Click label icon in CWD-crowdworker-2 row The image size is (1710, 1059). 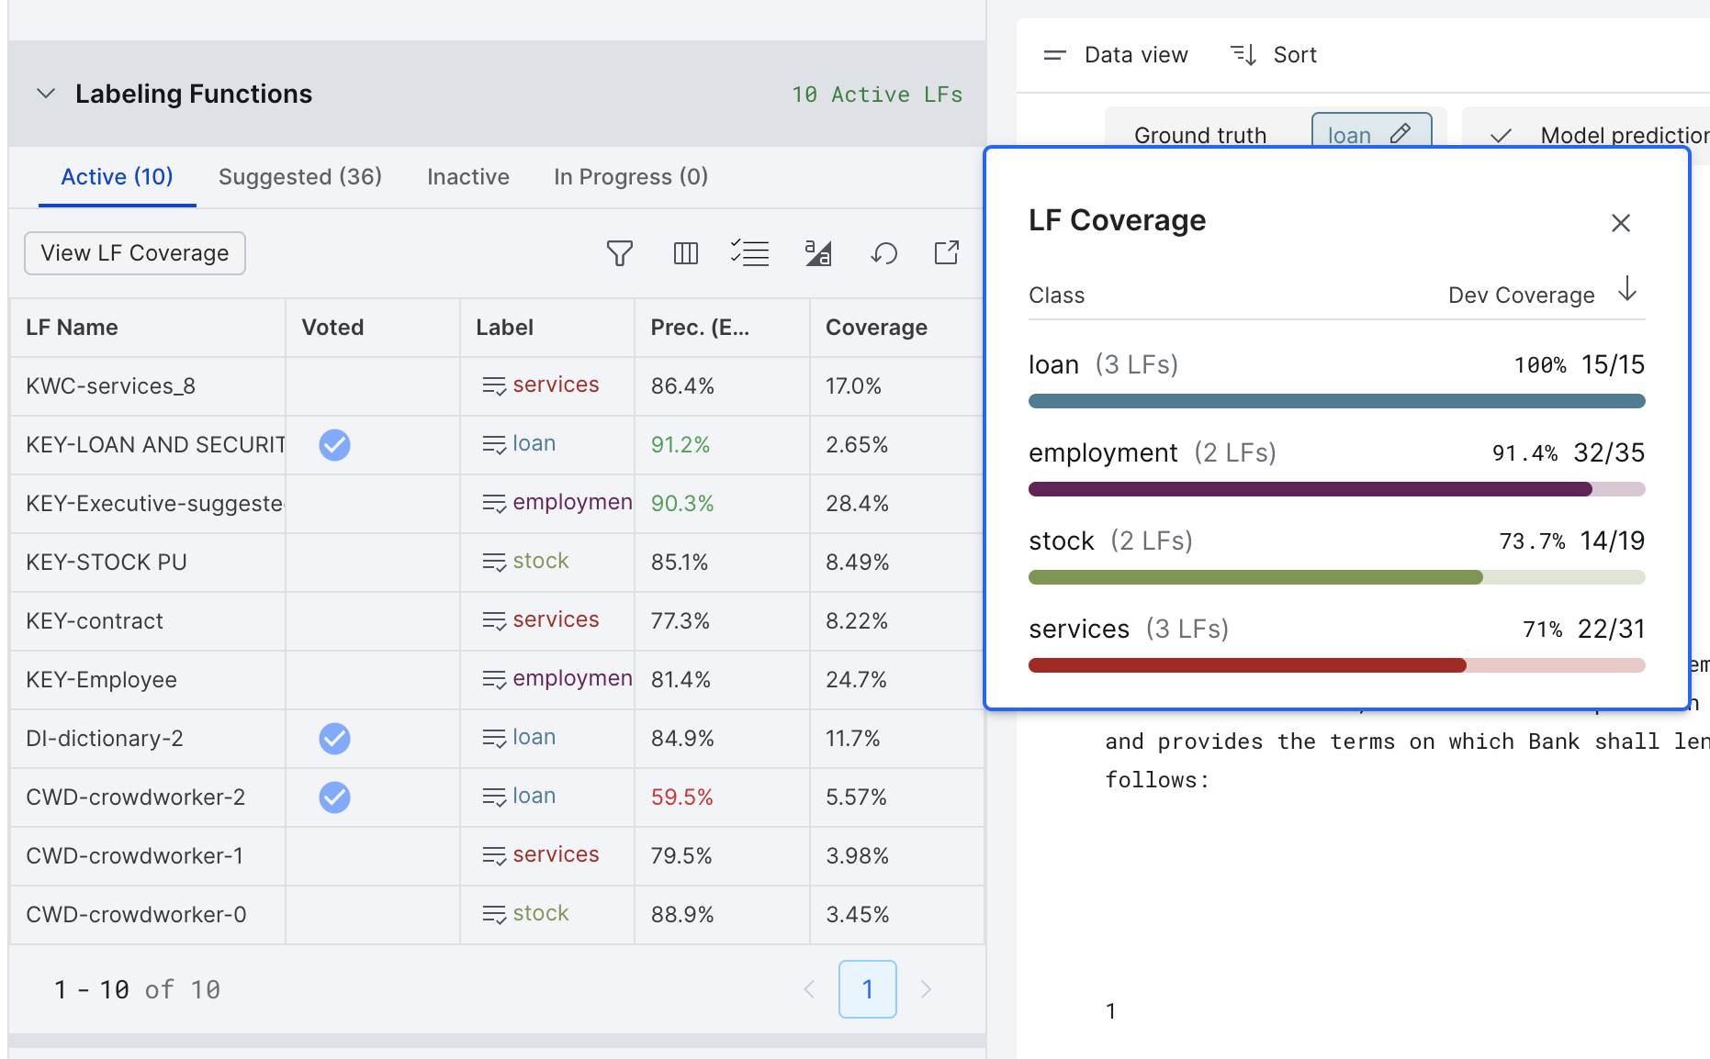[x=494, y=797]
